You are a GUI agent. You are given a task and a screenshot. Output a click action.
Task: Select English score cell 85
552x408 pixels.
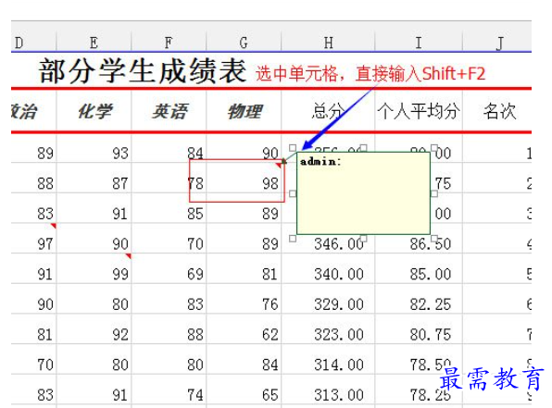click(169, 208)
